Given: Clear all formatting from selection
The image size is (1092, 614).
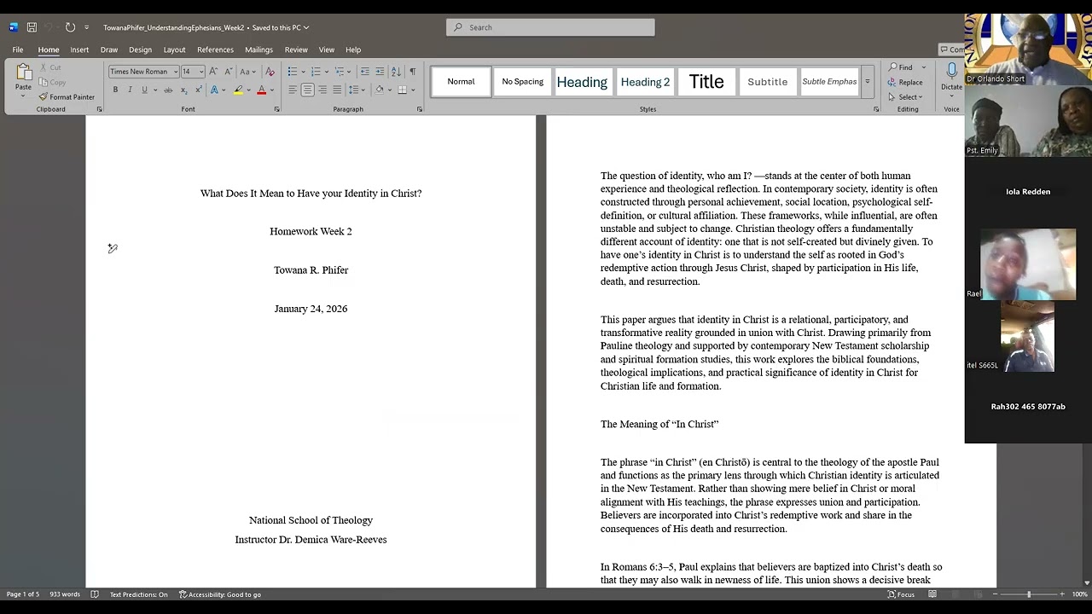Looking at the screenshot, I should (270, 72).
